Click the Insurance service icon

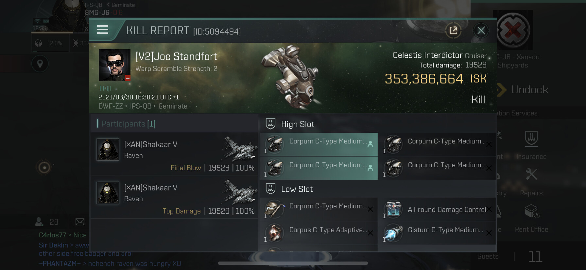(x=531, y=139)
